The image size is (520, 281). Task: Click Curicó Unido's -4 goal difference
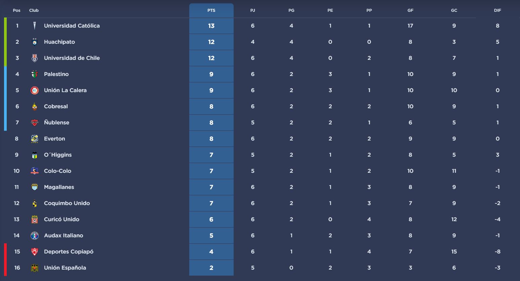click(497, 219)
